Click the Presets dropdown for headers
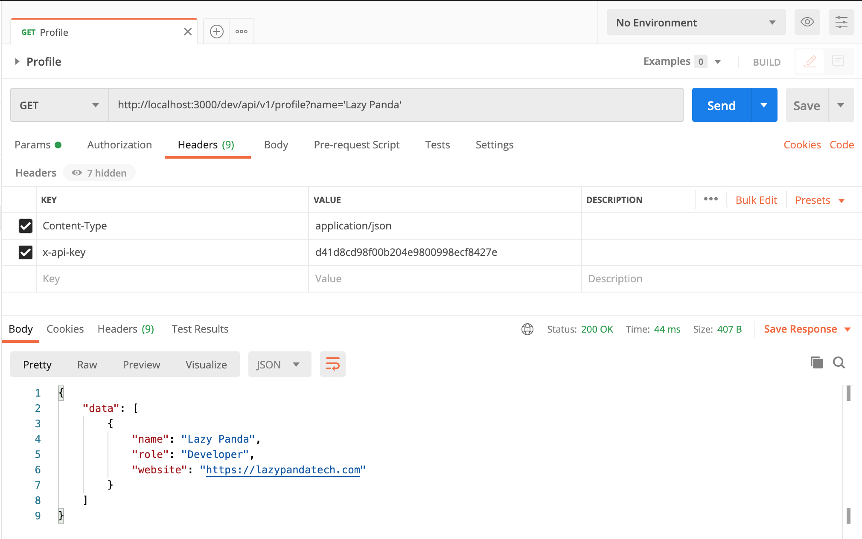 [820, 200]
